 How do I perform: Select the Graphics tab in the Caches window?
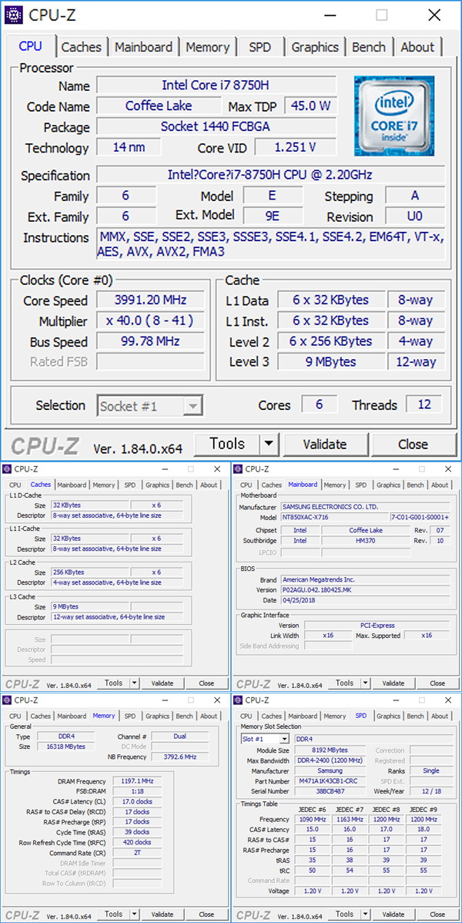click(157, 485)
